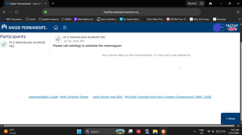
Task: Click the MyChart by Epic logo
Action: (232, 27)
